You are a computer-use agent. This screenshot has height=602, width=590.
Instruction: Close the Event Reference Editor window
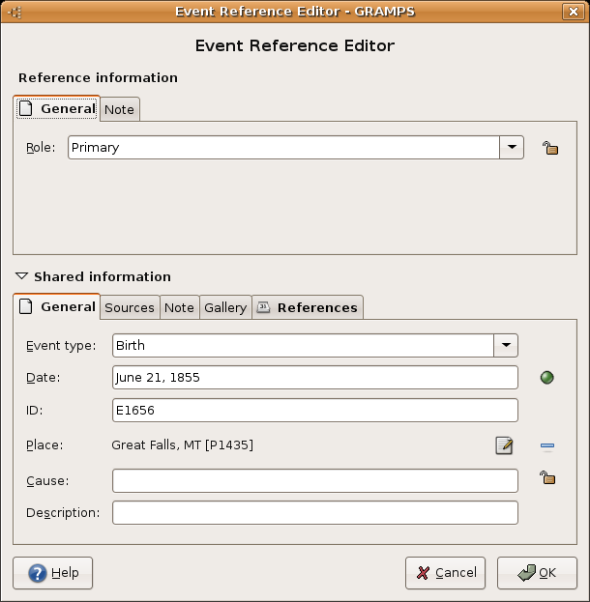(575, 12)
